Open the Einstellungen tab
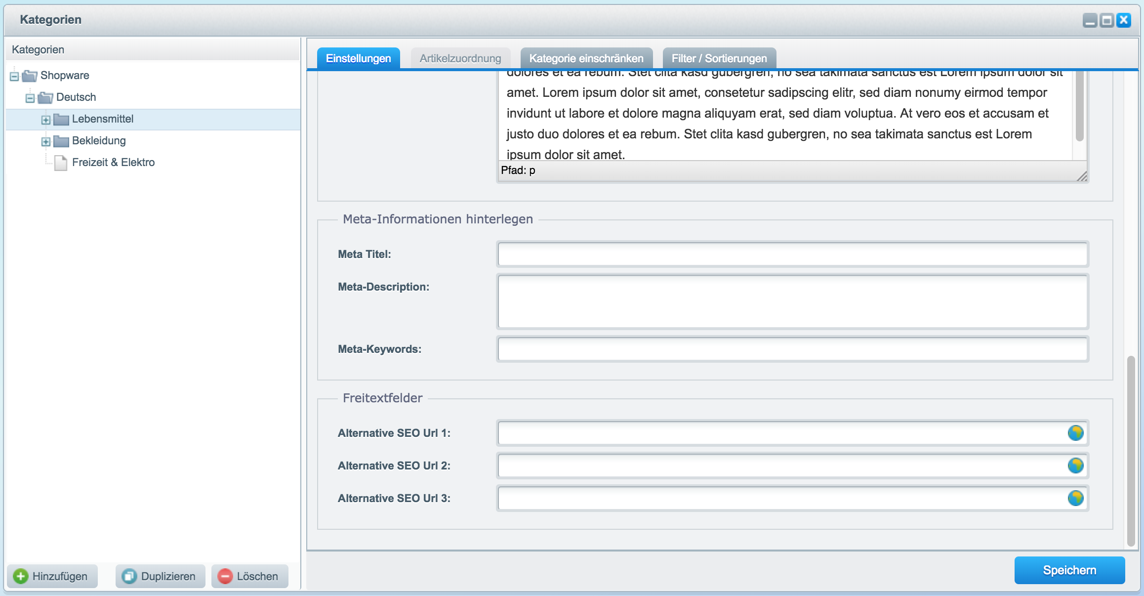The width and height of the screenshot is (1144, 596). click(x=359, y=58)
